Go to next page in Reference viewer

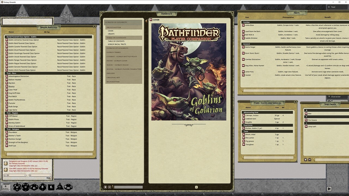(x=196, y=187)
